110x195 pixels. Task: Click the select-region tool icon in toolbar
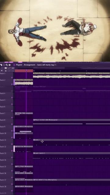pos(4,65)
